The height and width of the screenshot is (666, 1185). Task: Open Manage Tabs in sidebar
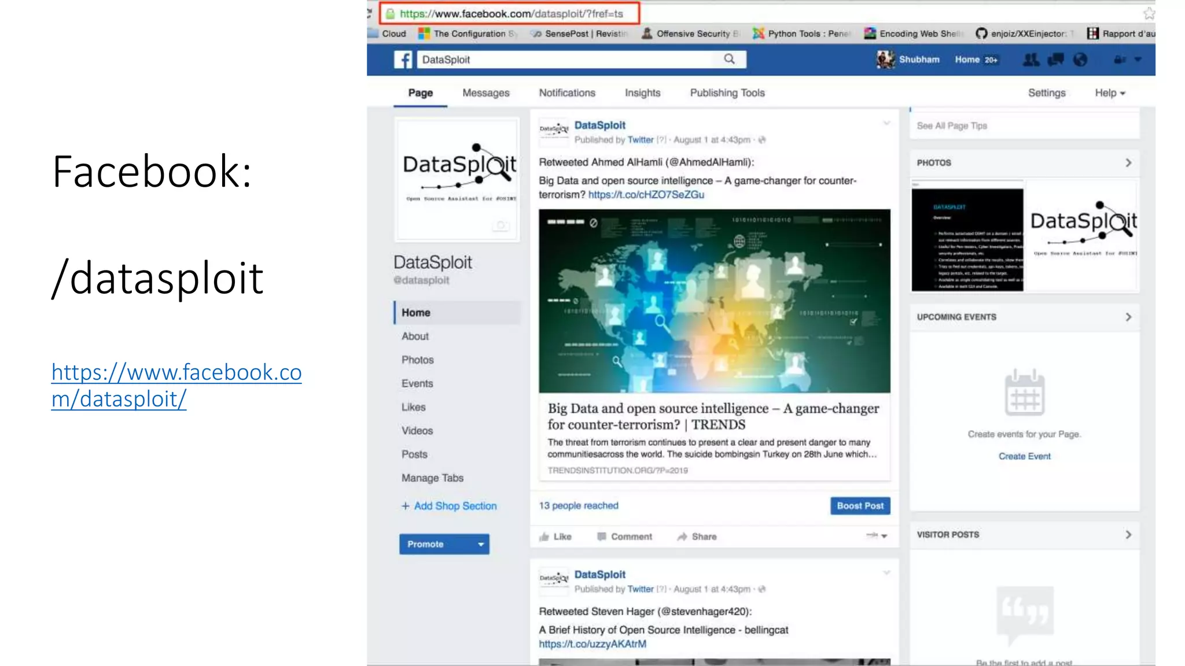pos(432,479)
